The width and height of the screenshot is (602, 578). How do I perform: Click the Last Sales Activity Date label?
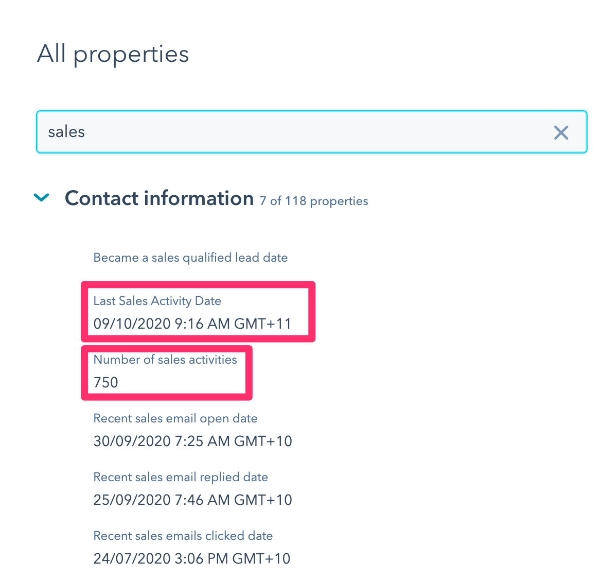[157, 301]
